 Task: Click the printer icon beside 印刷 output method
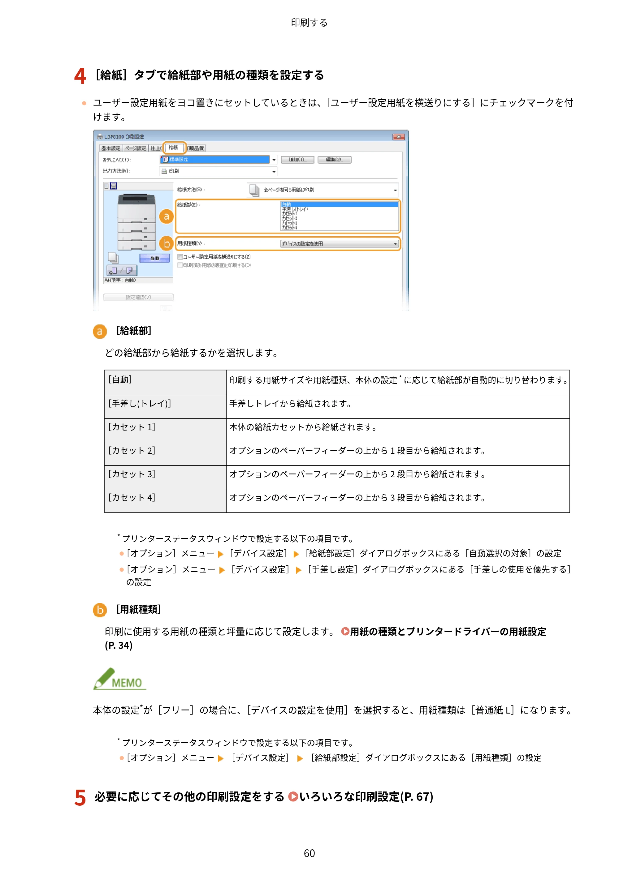click(164, 171)
